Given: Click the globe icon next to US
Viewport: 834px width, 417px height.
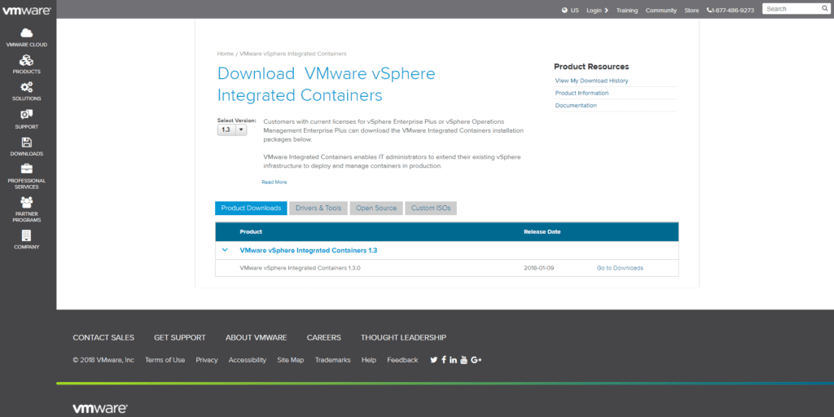Looking at the screenshot, I should coord(564,10).
